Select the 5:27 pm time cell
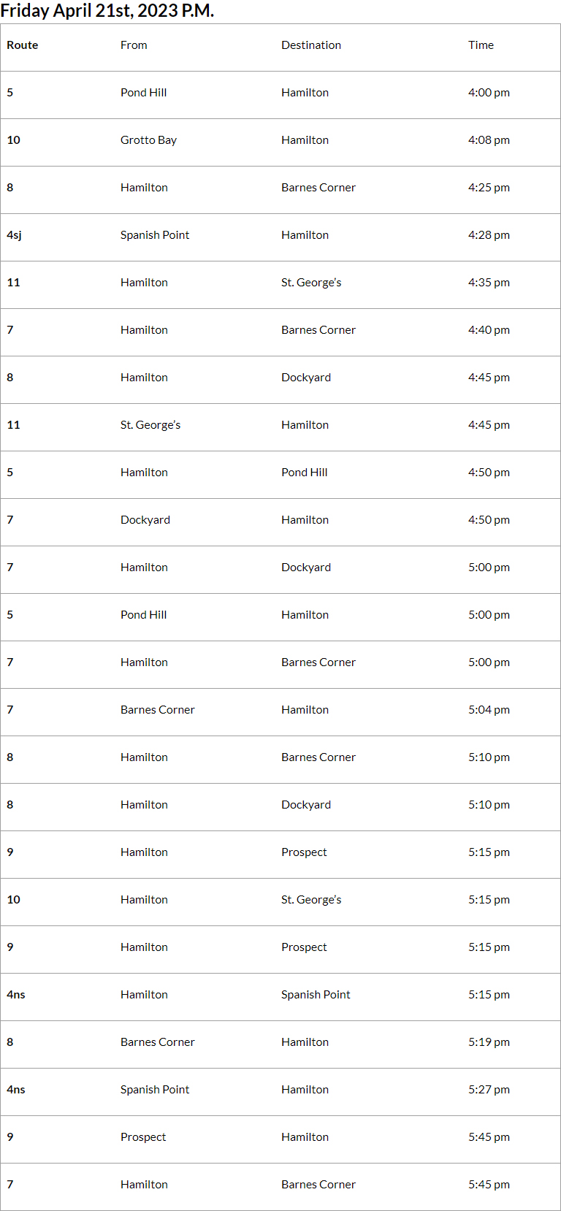Viewport: 561px width, 1211px height. [x=489, y=1090]
